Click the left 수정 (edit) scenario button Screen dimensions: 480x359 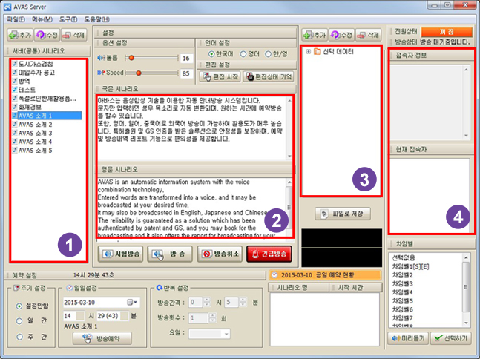click(x=47, y=35)
